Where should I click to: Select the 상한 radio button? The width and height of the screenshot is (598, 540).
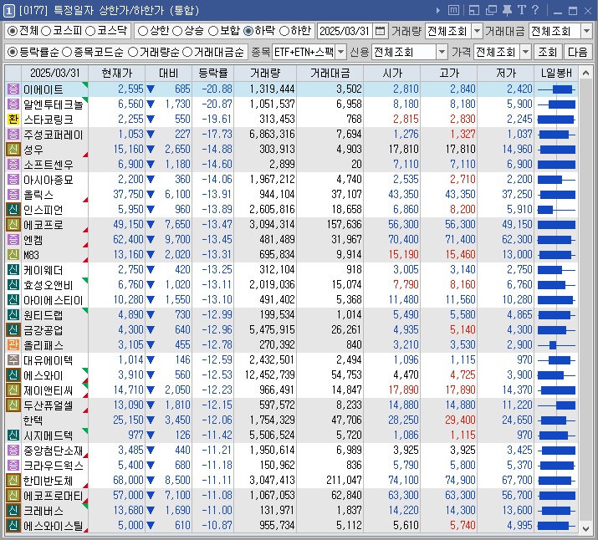coord(143,31)
